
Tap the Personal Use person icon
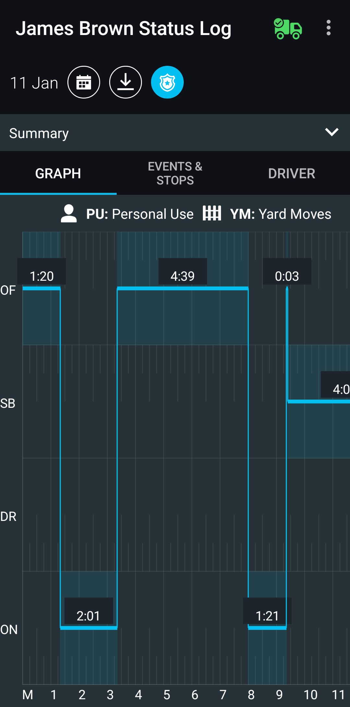pos(69,214)
